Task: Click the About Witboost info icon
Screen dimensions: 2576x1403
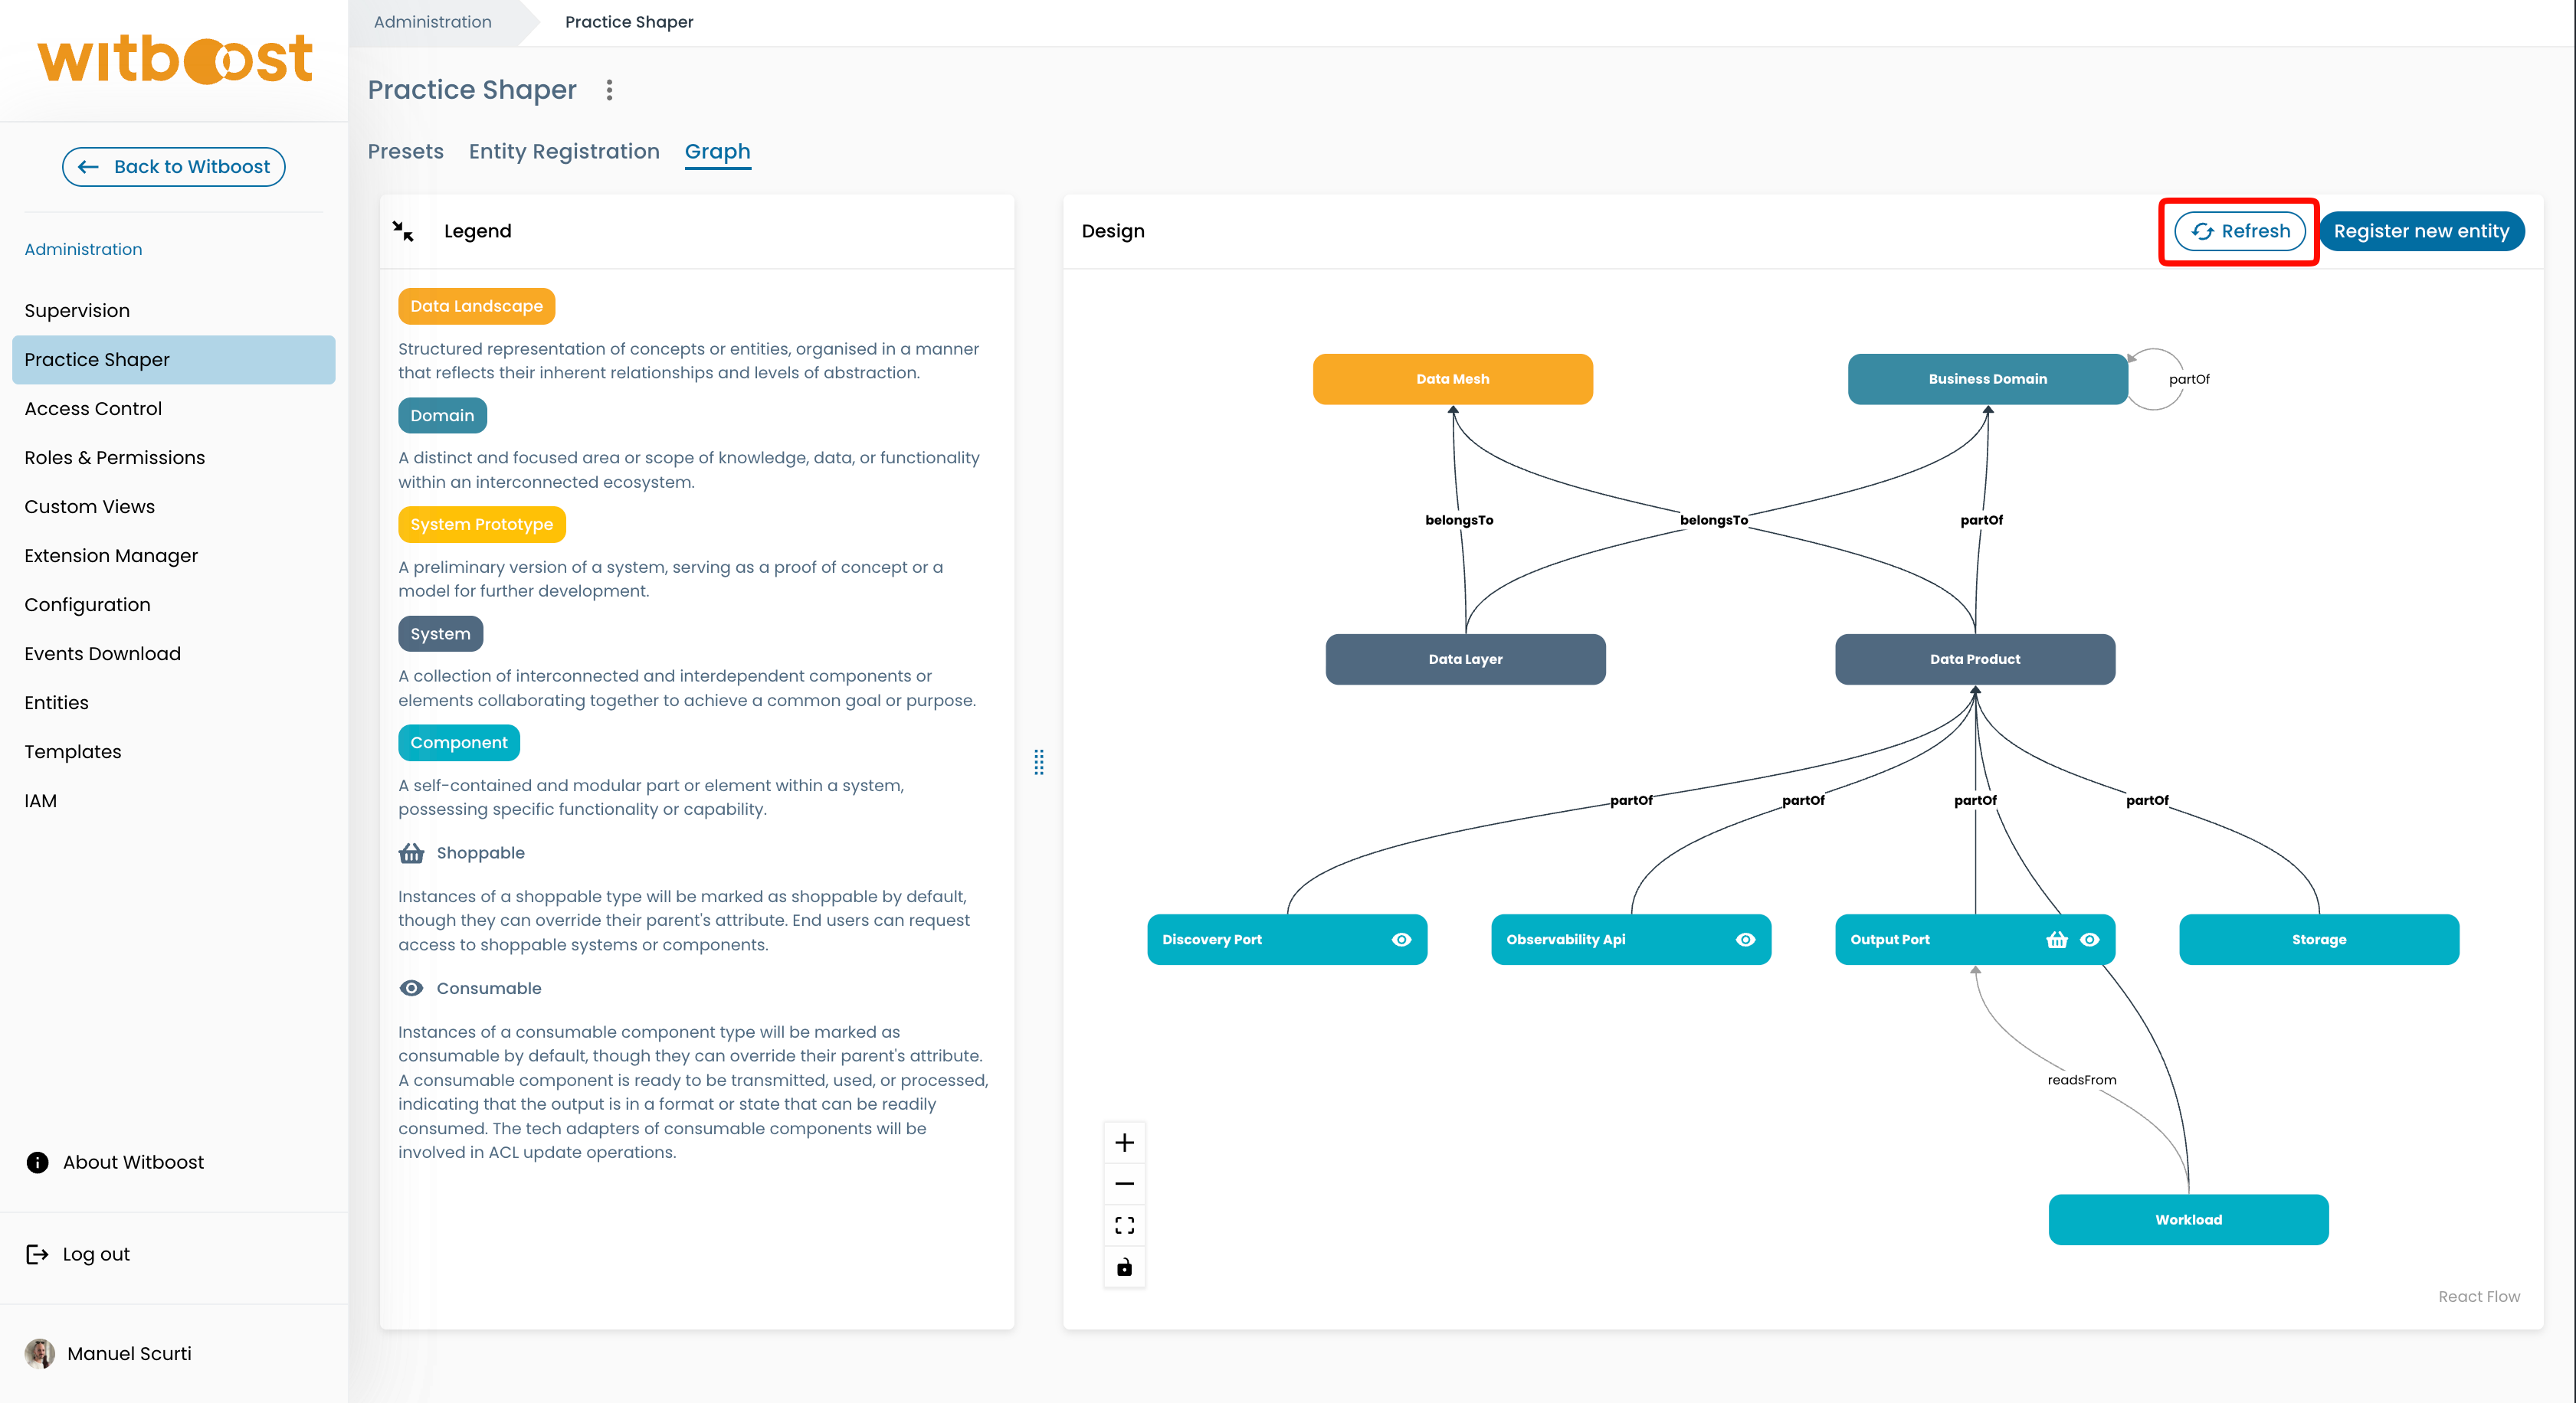Action: click(x=37, y=1163)
